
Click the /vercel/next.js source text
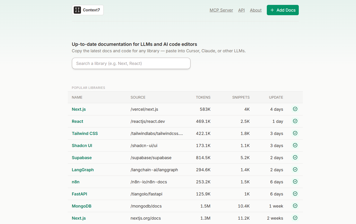pyautogui.click(x=144, y=109)
